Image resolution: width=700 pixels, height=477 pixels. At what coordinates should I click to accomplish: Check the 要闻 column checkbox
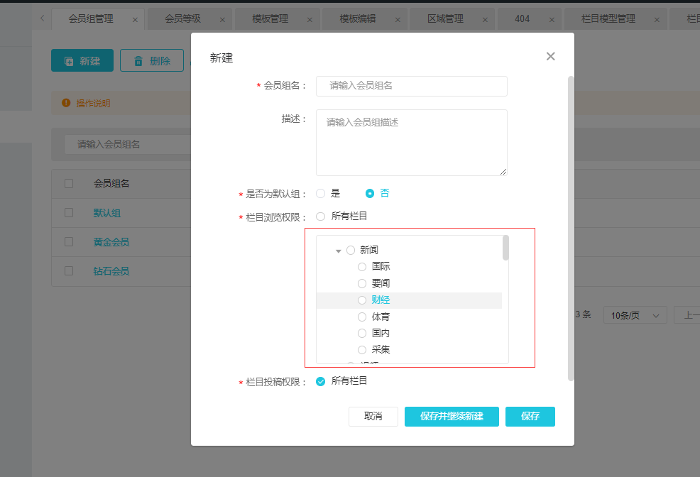coord(362,283)
